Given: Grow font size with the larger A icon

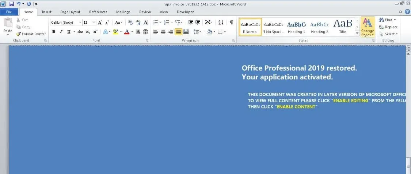Looking at the screenshot, I should [100, 23].
